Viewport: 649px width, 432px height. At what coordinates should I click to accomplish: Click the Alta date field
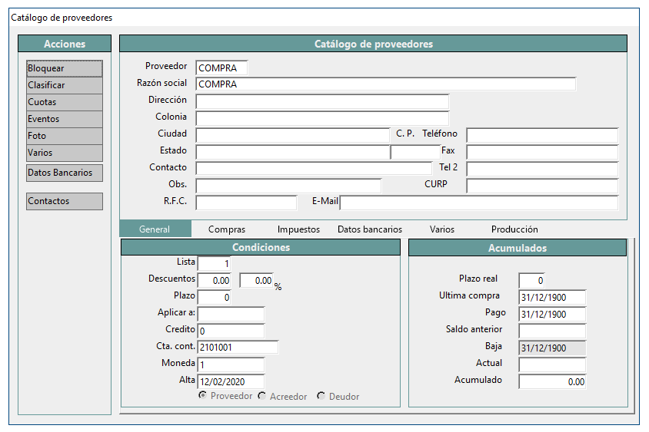tap(231, 381)
